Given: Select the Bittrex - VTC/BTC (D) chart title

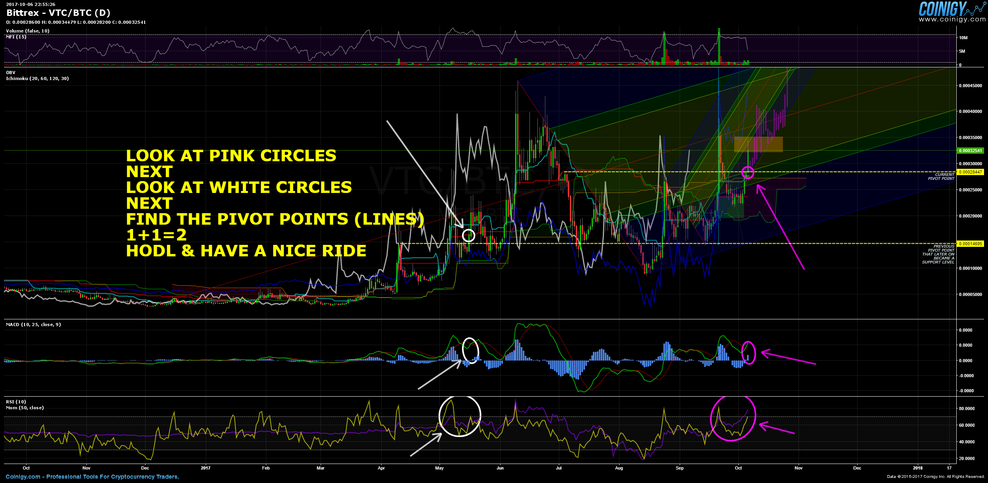Looking at the screenshot, I should click(58, 13).
